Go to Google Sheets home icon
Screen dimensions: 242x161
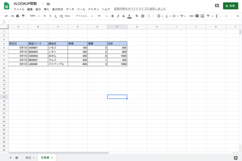[x=6, y=6]
